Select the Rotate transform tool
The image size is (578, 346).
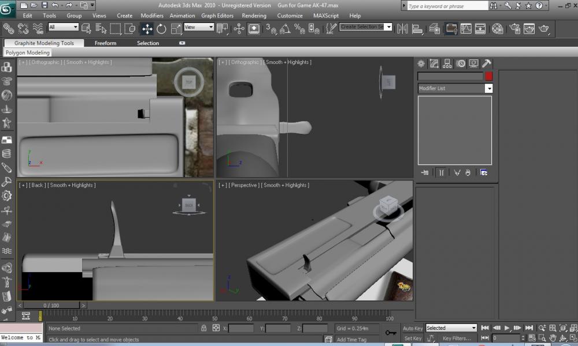161,28
